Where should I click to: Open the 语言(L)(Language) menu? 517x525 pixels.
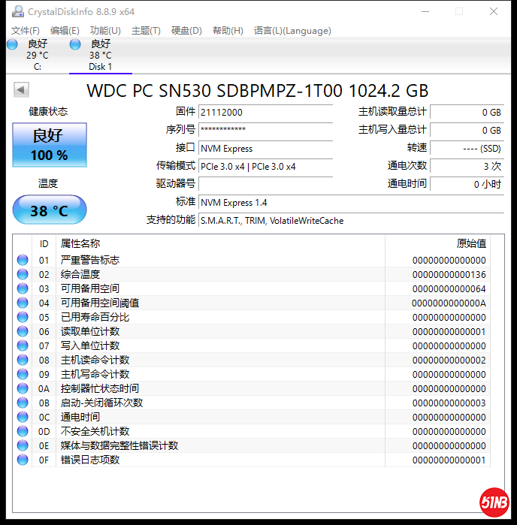(292, 31)
